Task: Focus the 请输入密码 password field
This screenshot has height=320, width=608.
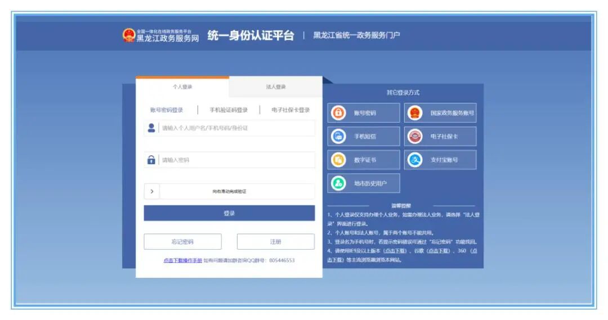Action: click(x=229, y=160)
